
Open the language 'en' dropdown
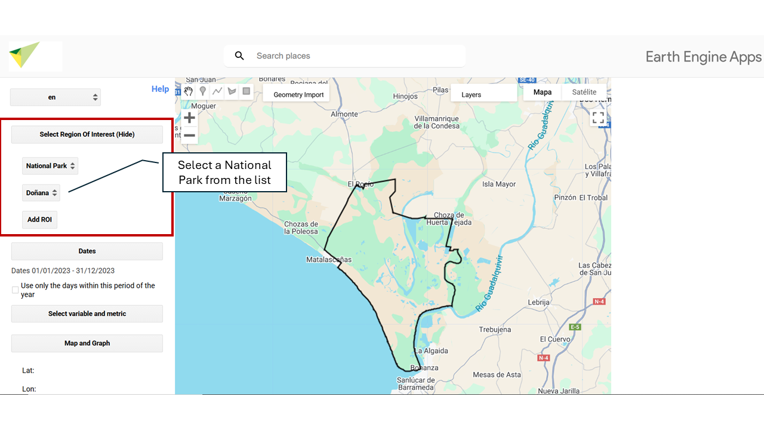[56, 97]
